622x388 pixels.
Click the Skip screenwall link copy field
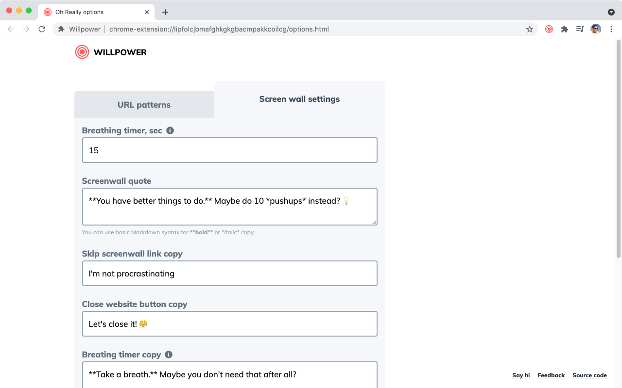click(229, 274)
